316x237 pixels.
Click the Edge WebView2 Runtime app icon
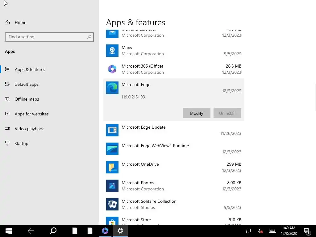(112, 149)
